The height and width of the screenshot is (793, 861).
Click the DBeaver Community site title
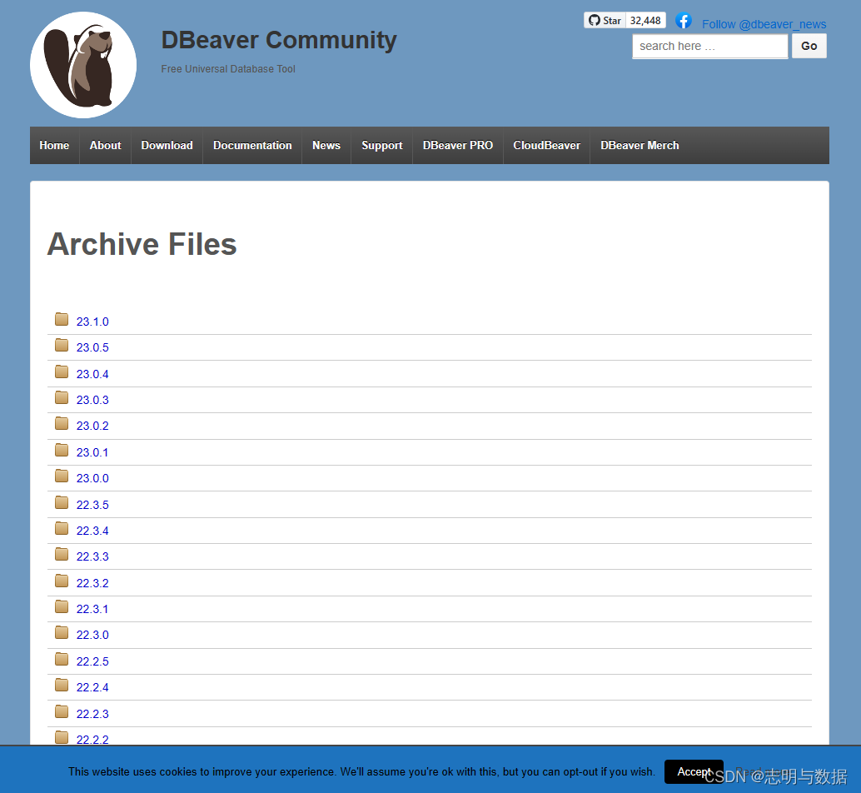(279, 40)
